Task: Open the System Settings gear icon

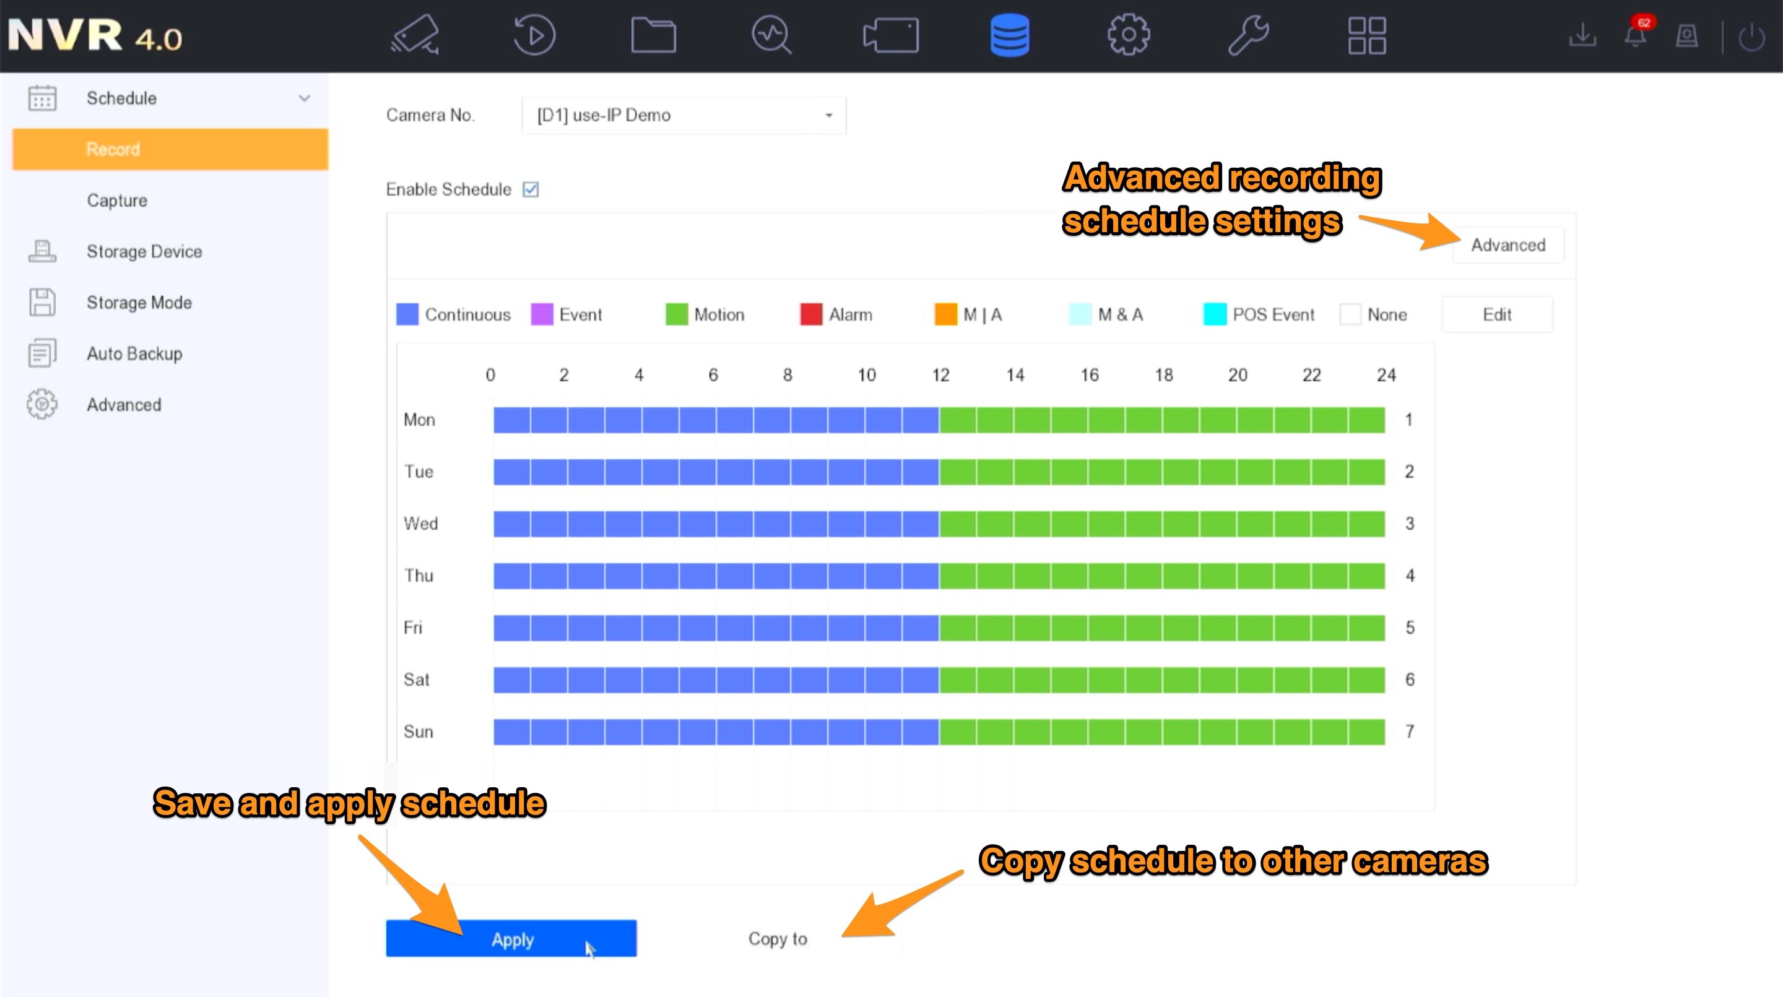Action: [x=1129, y=35]
